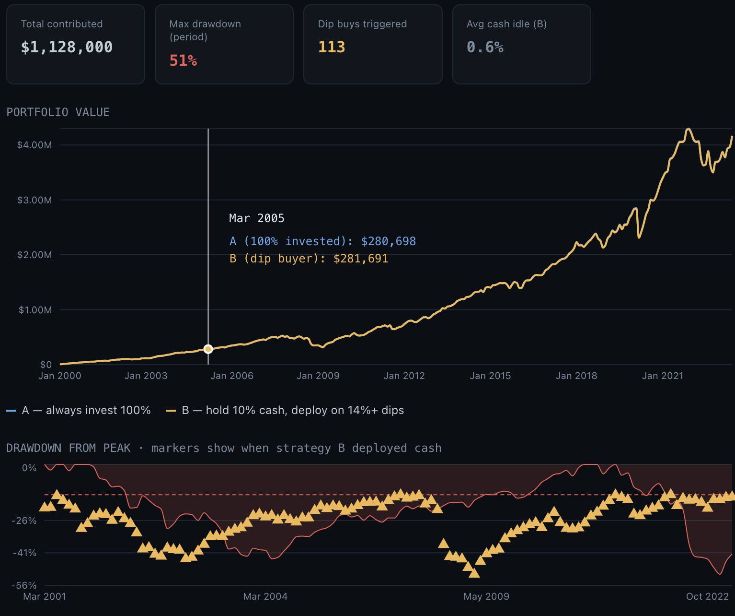Click the Oct 2022 drawdown axis label
The image size is (735, 616).
[707, 596]
